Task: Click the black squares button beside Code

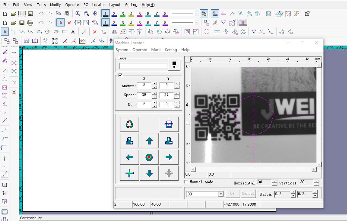Action: [x=174, y=64]
